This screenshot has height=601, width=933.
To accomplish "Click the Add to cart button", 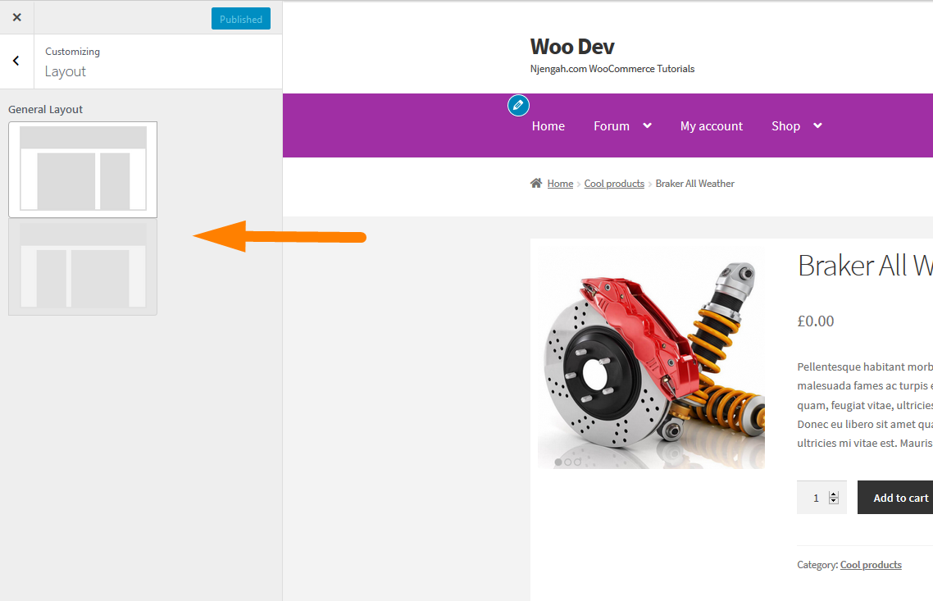I will pyautogui.click(x=895, y=498).
